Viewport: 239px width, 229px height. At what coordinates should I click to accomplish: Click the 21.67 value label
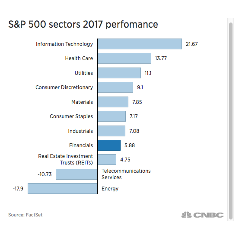coord(191,44)
